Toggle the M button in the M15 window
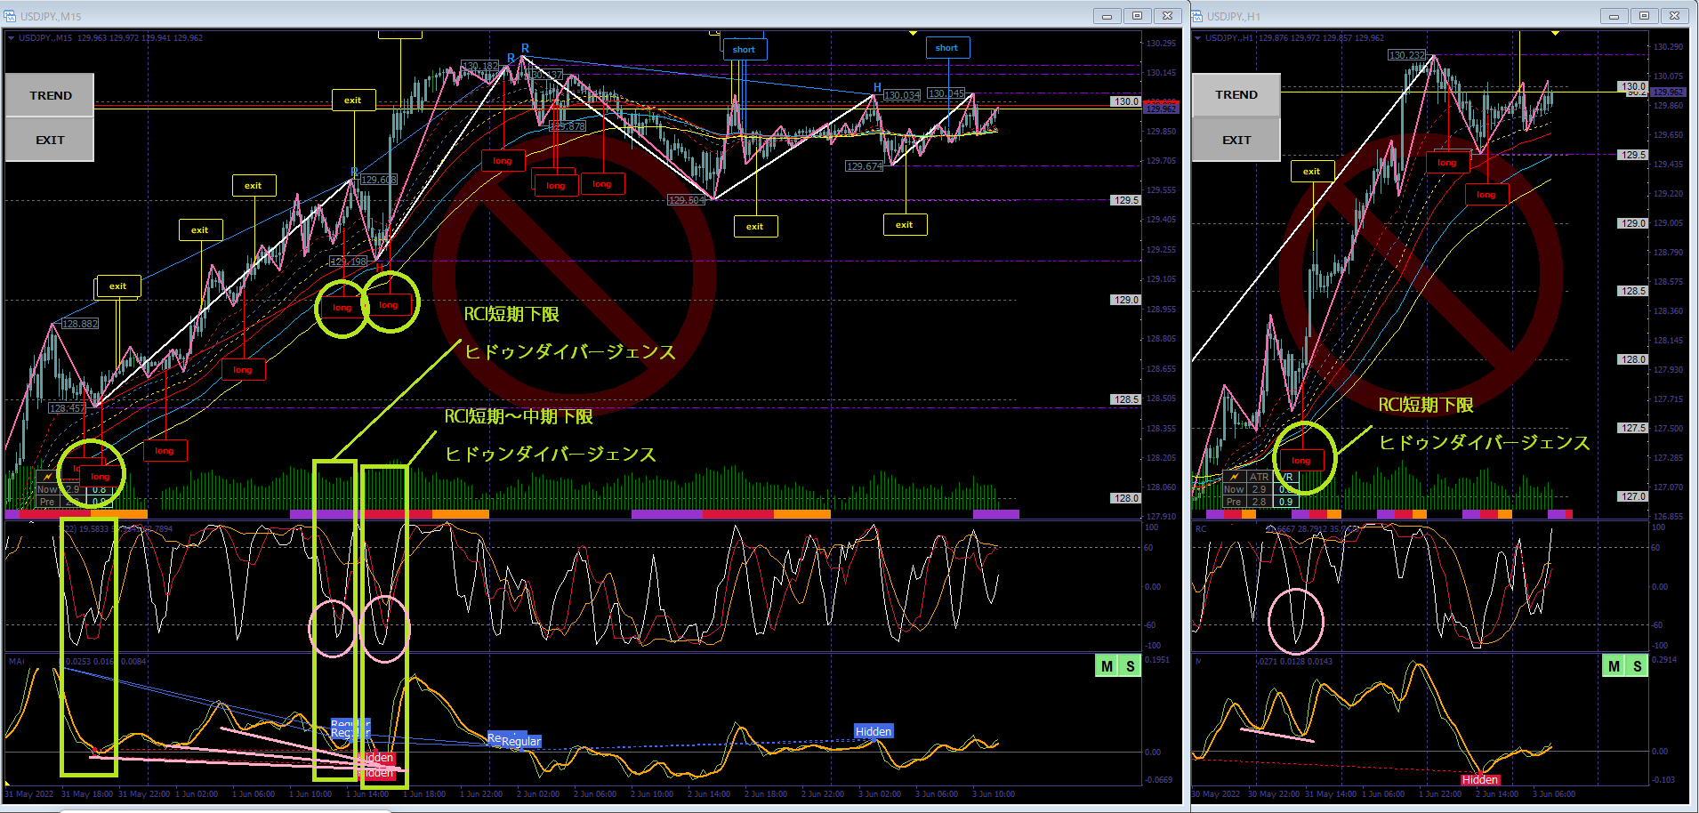The height and width of the screenshot is (813, 1699). click(x=1107, y=666)
